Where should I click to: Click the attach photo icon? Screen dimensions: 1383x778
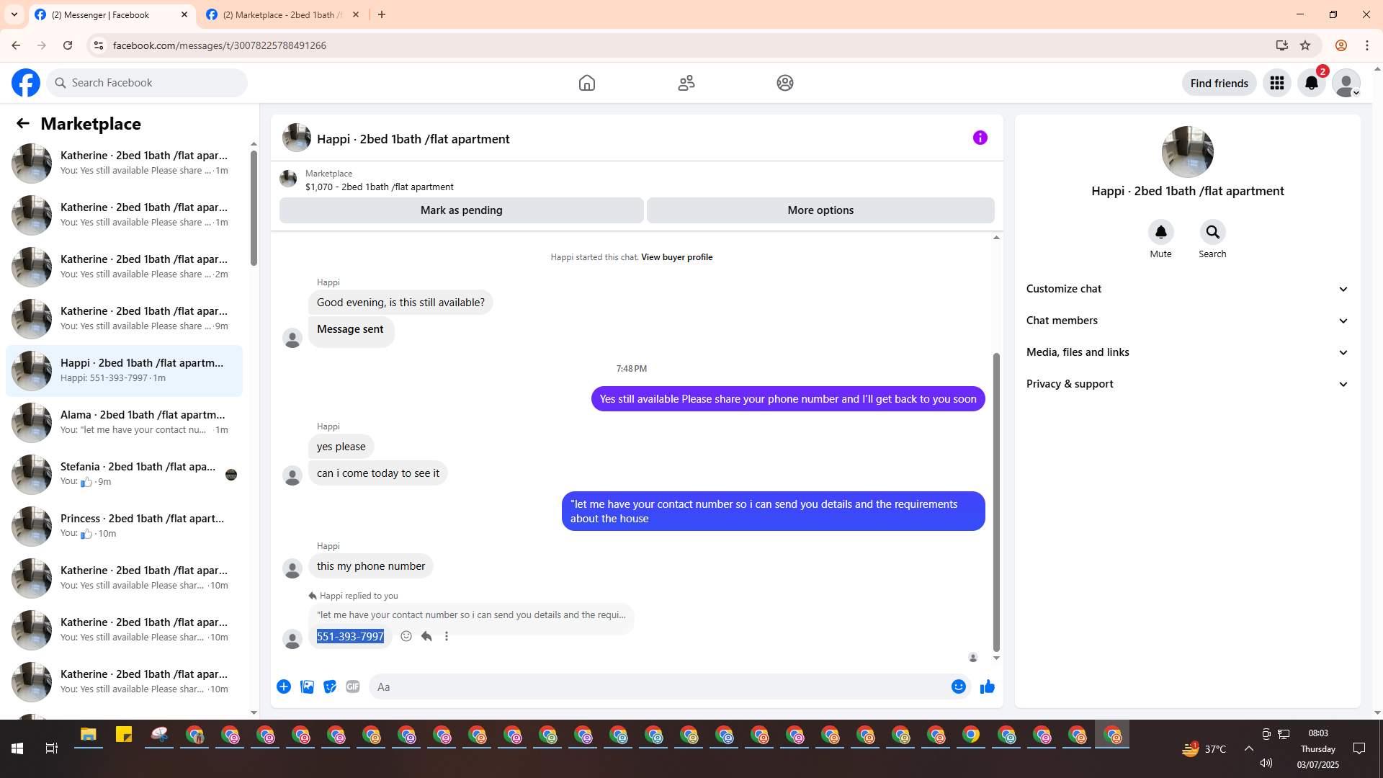coord(307,687)
